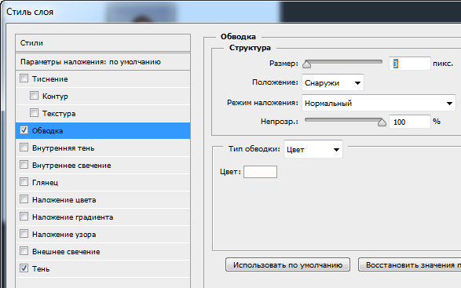Toggle the Контур checkbox
The image size is (461, 288).
34,96
